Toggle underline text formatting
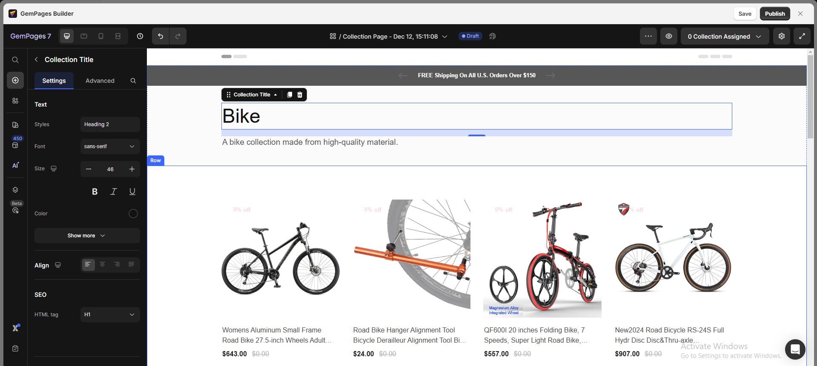The width and height of the screenshot is (817, 366). click(x=132, y=191)
